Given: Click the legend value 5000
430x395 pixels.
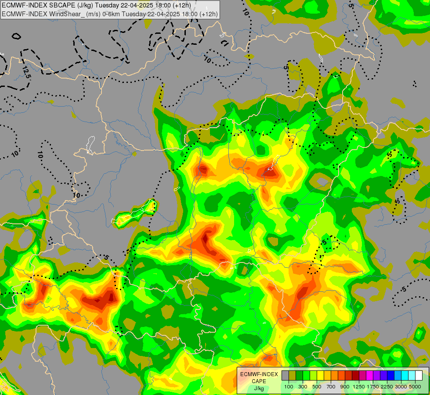Looking at the screenshot, I should coord(415,387).
